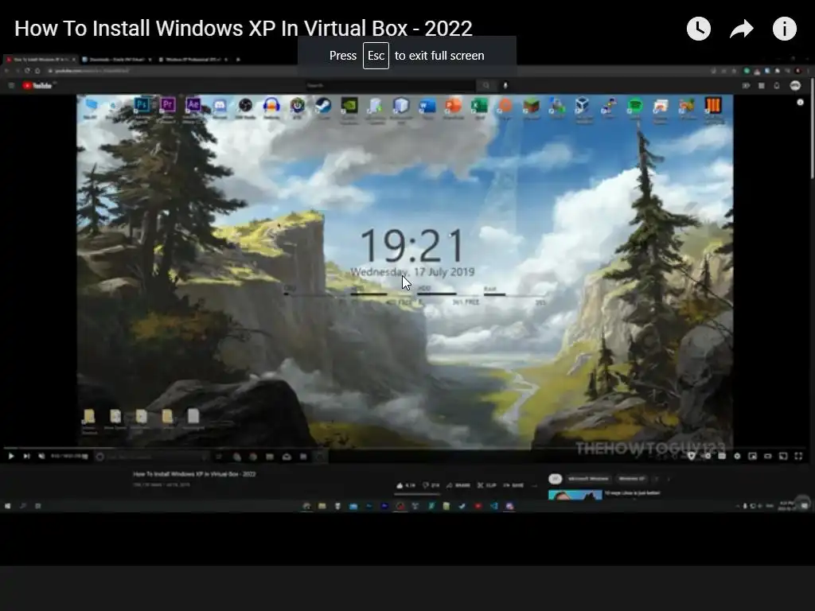Play the inner YouTube video

pyautogui.click(x=11, y=456)
